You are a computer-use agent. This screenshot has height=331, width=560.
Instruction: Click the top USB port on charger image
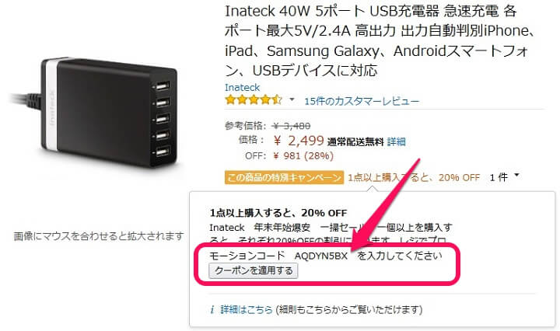(x=162, y=86)
